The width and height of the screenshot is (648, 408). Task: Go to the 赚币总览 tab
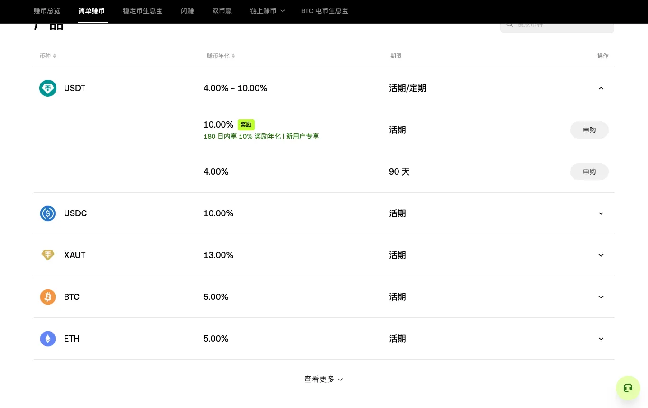point(47,11)
